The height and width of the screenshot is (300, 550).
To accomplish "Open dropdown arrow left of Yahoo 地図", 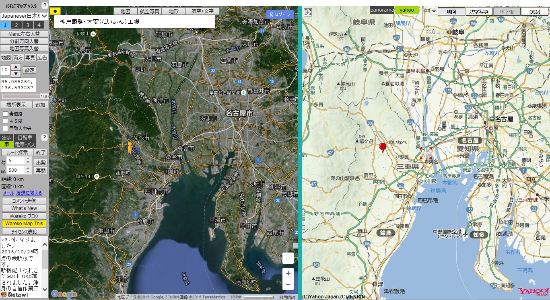I will (x=433, y=11).
